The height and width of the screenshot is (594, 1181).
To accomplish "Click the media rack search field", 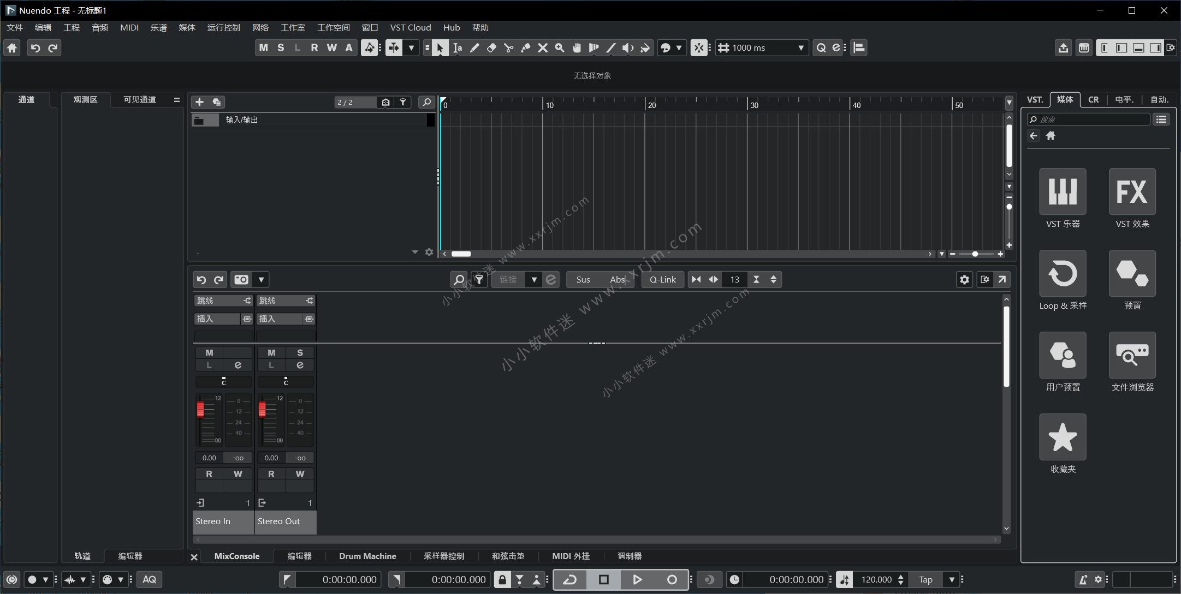I will pos(1088,119).
